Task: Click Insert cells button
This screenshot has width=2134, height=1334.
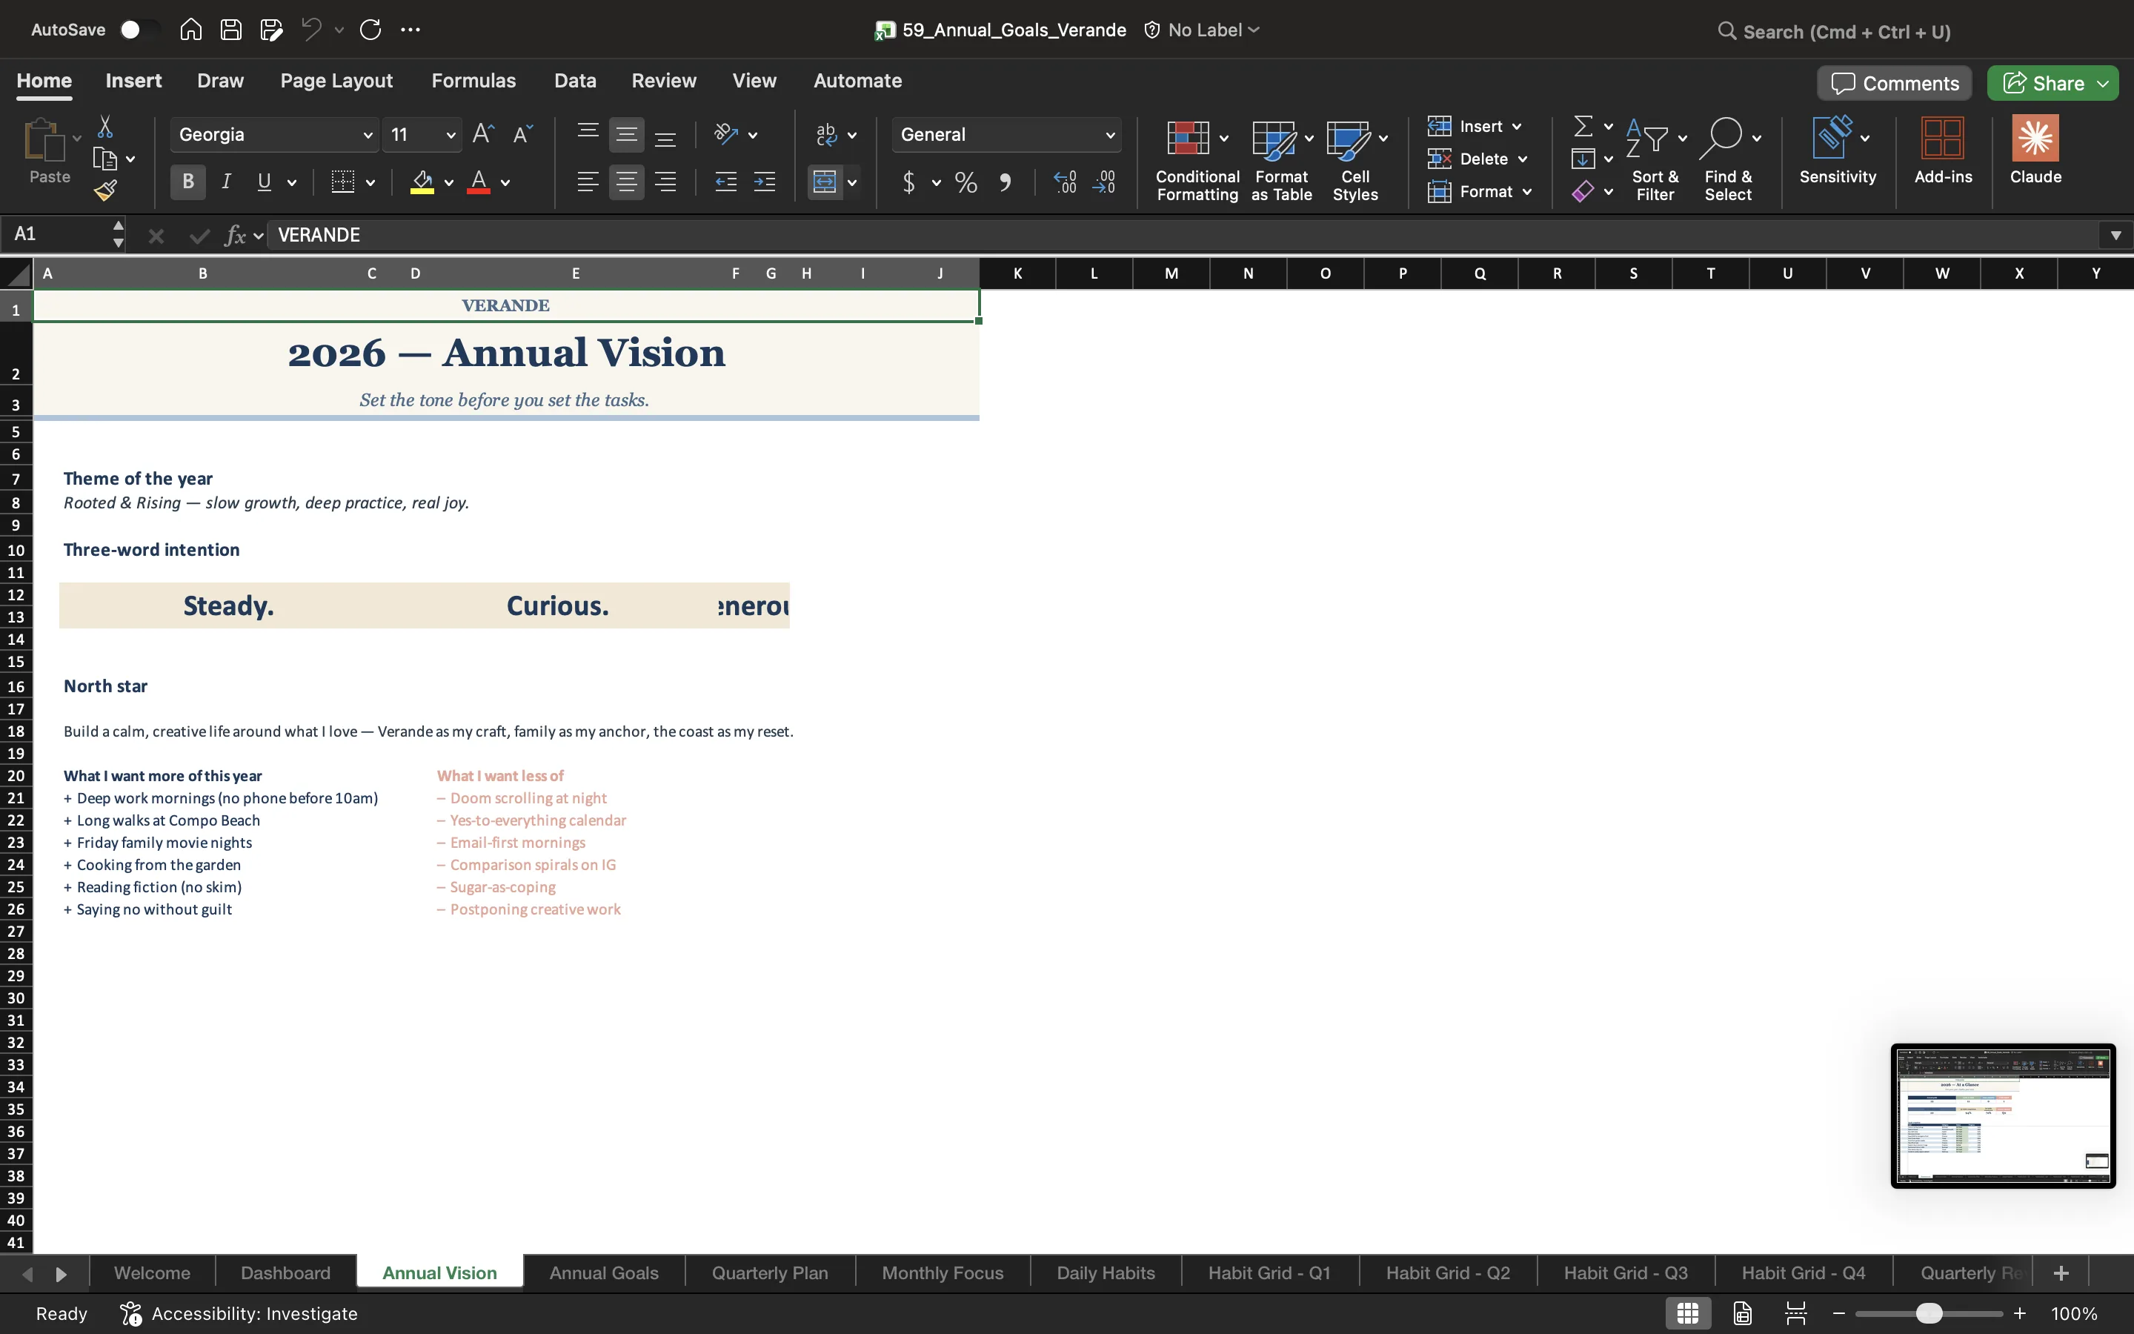Action: click(x=1475, y=127)
